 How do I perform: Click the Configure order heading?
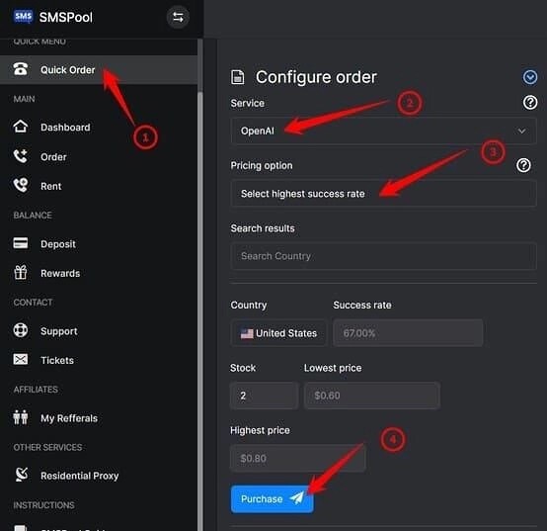316,77
